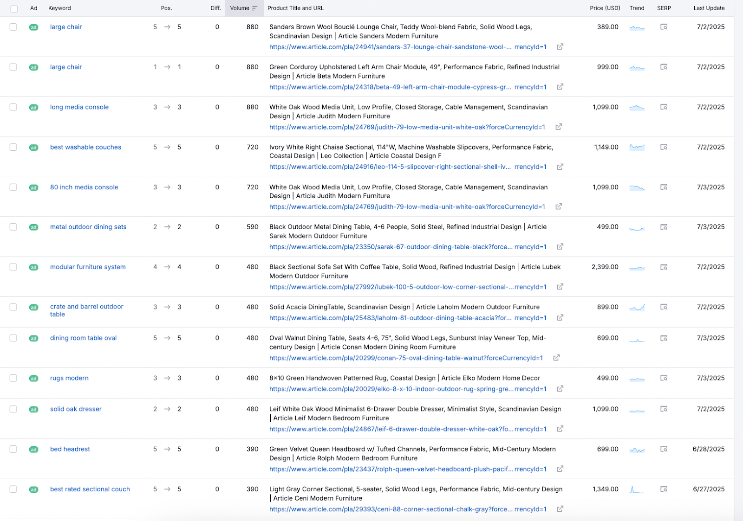Open the elko-8-x-10-indoor-outdoor-rug URL
The image size is (743, 521).
point(408,389)
